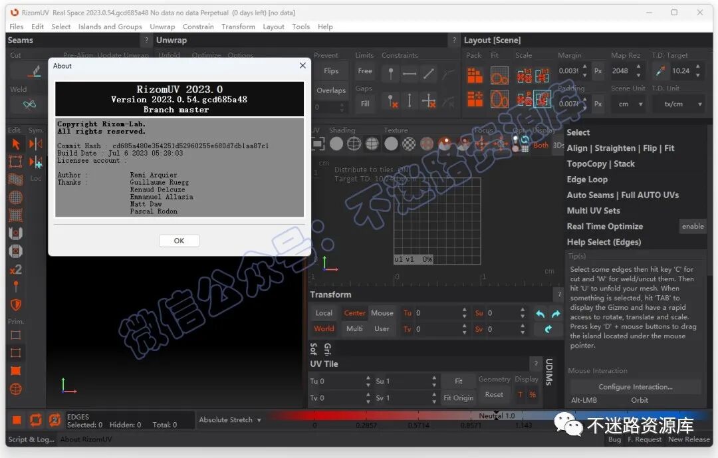Expand the Auto Seams | Full AUTO UVs section

[623, 195]
